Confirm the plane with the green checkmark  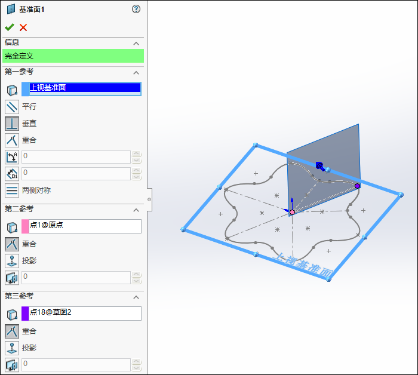pos(10,27)
